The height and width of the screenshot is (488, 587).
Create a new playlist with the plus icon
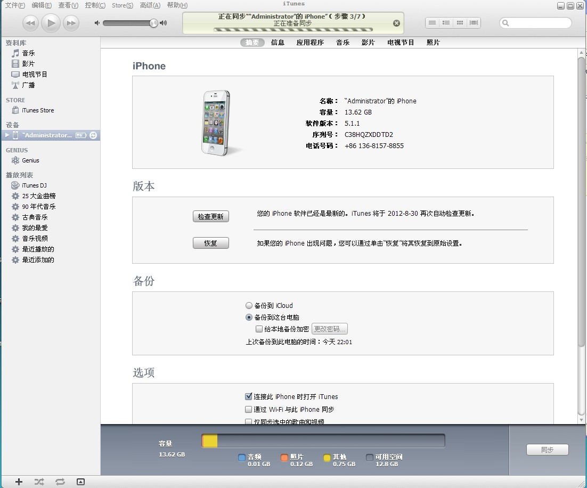(x=18, y=482)
